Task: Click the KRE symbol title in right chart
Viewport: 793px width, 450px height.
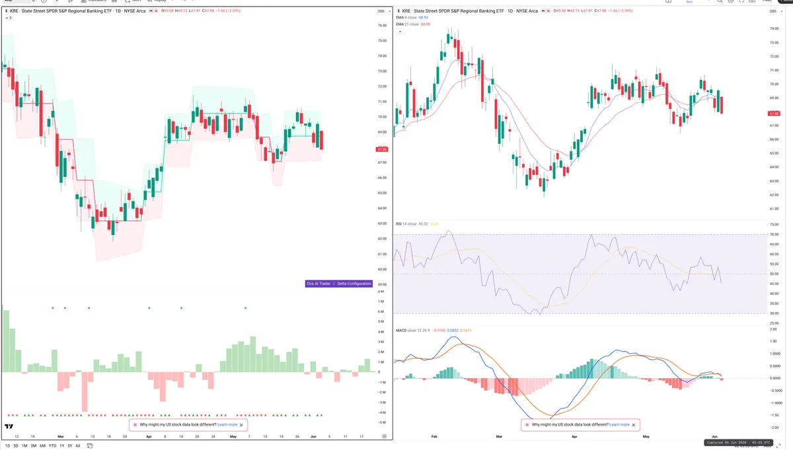Action: (470, 11)
